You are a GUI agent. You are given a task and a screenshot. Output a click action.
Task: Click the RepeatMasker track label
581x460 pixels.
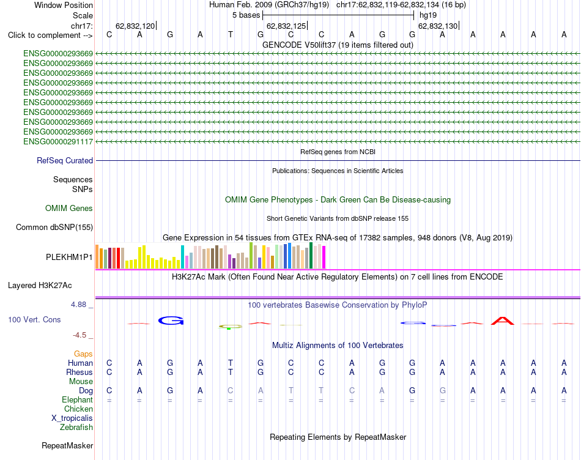[x=67, y=445]
